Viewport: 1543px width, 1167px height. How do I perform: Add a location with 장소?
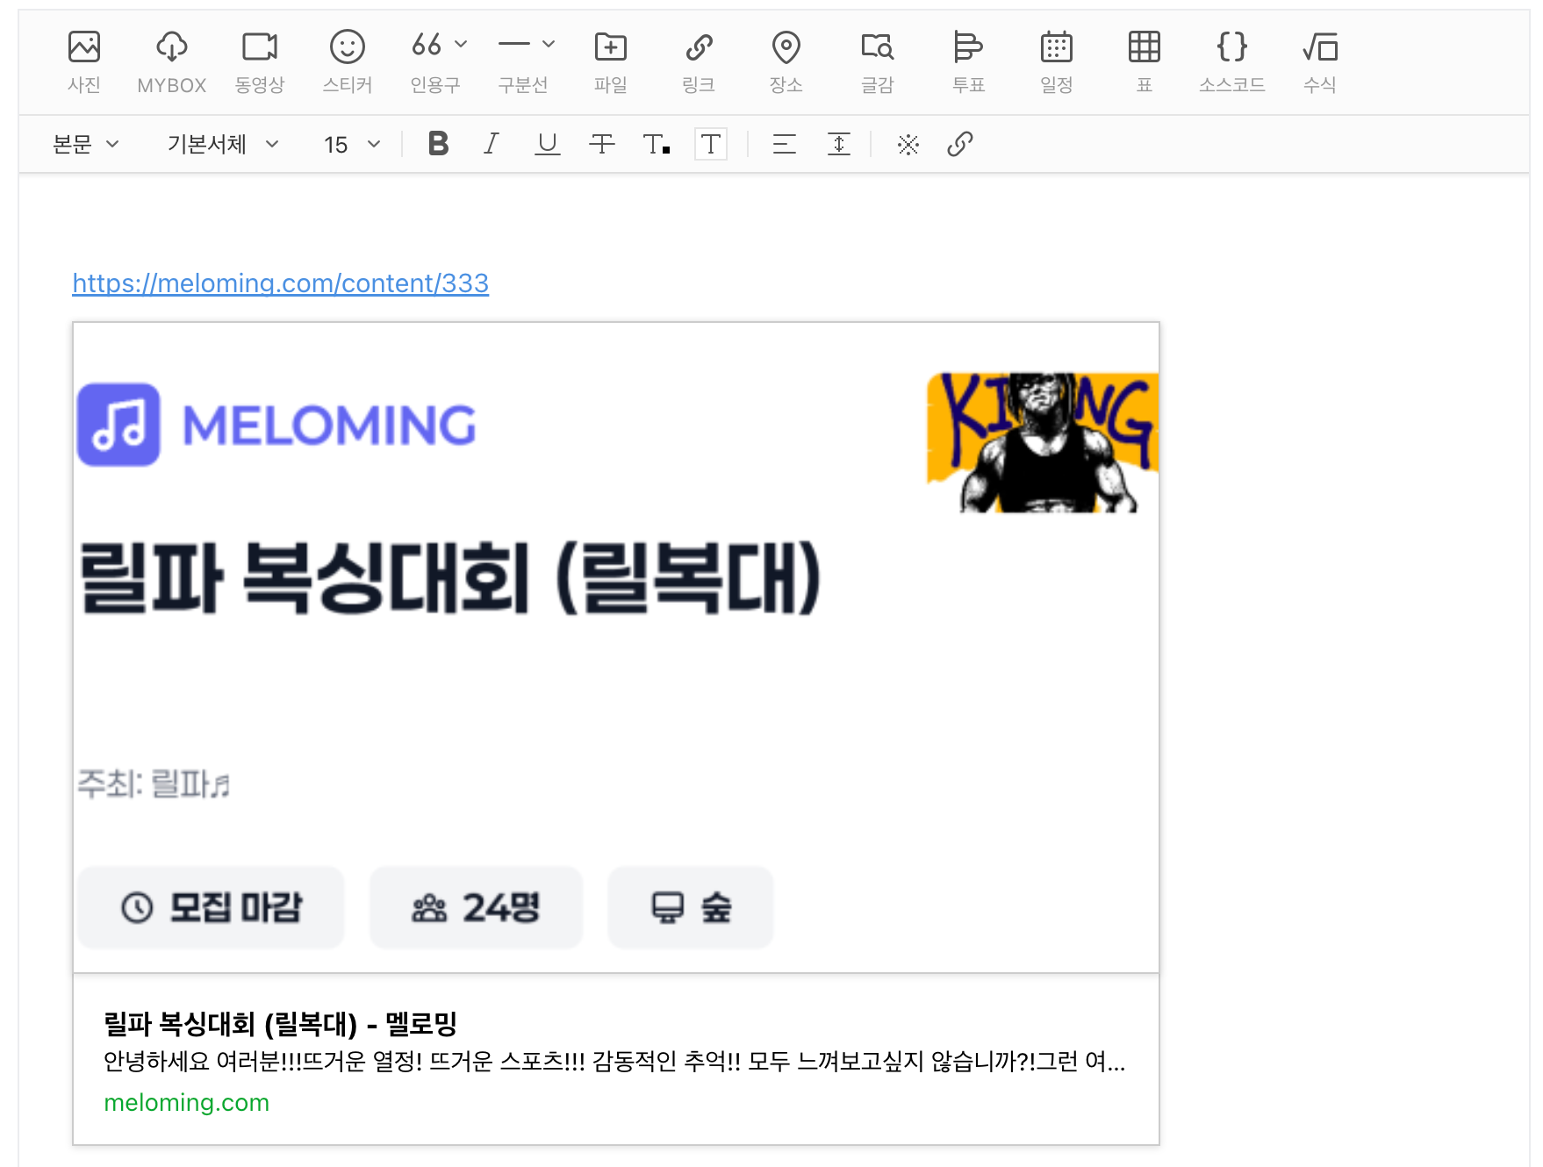786,61
